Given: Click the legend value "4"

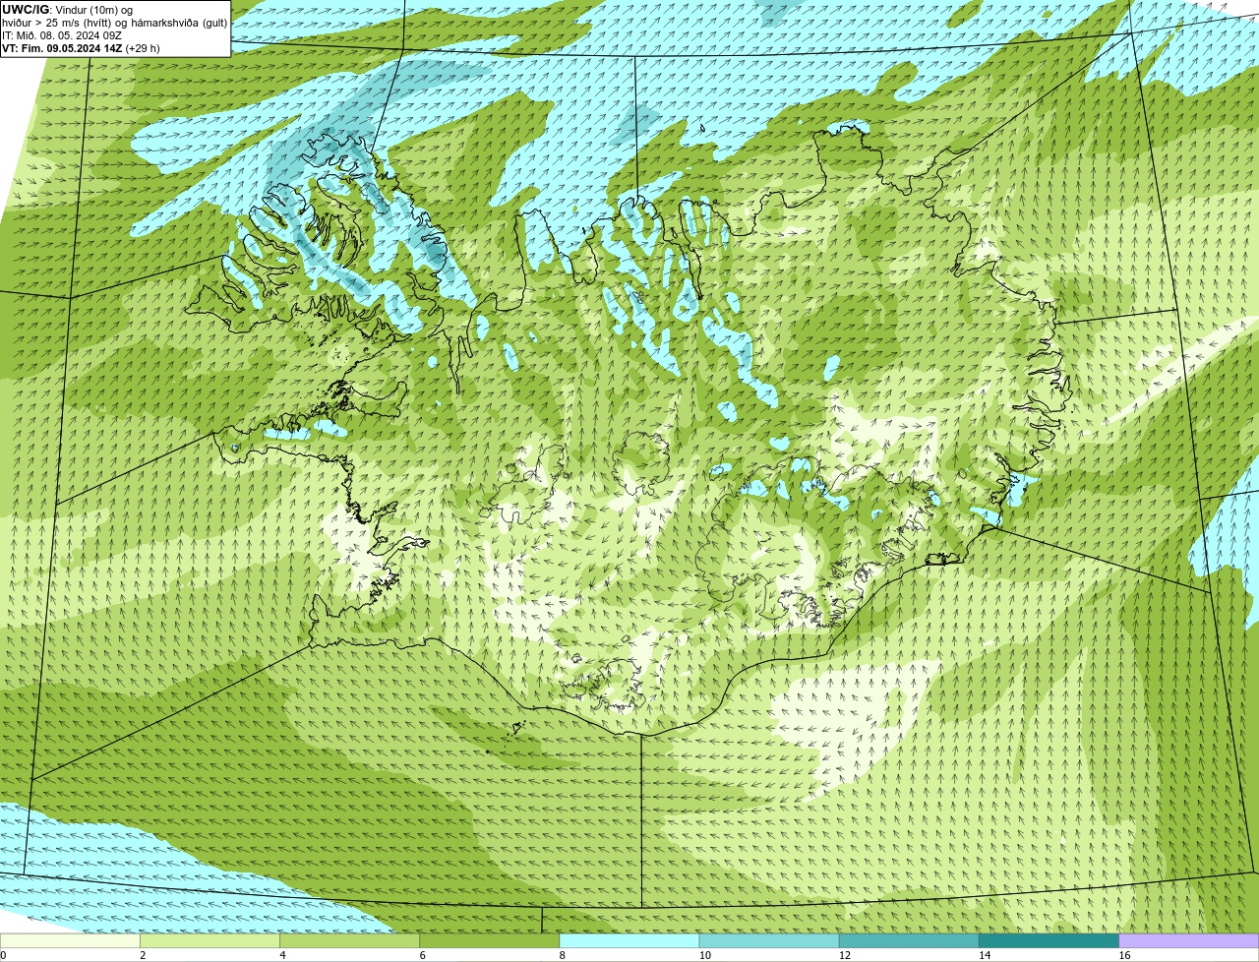Looking at the screenshot, I should (x=282, y=955).
